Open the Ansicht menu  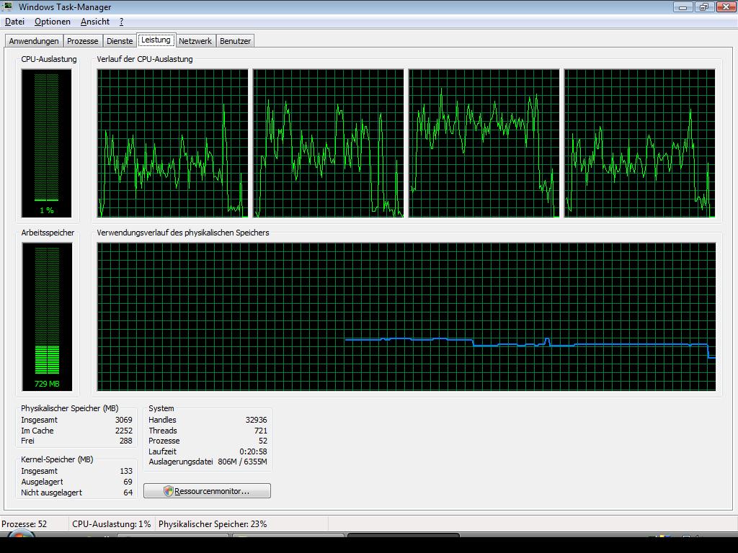(95, 22)
